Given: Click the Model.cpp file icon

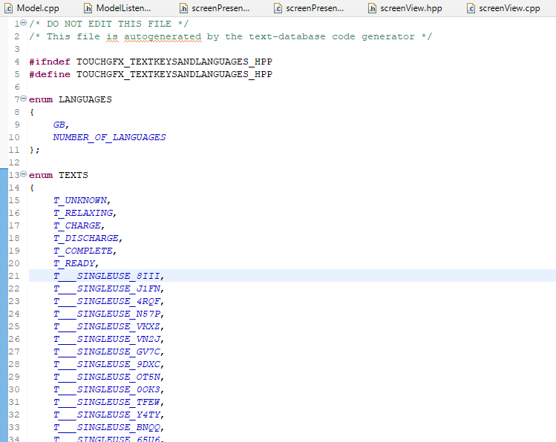Looking at the screenshot, I should pyautogui.click(x=8, y=8).
